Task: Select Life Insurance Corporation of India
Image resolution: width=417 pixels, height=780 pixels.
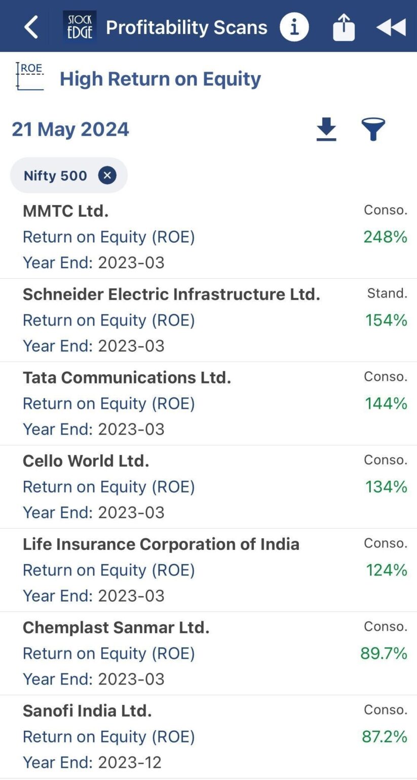Action: pyautogui.click(x=161, y=544)
